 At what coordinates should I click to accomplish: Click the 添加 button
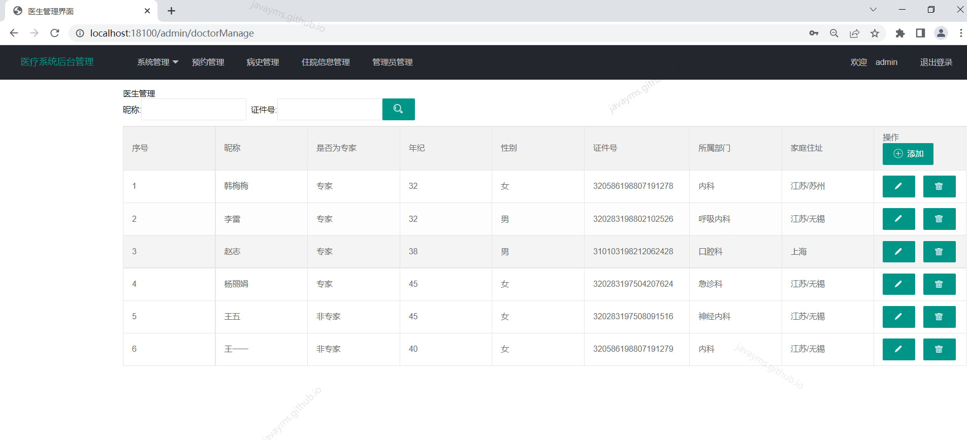908,154
